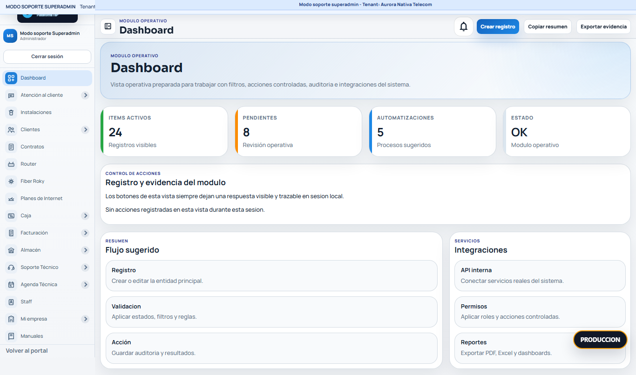636x375 pixels.
Task: Select the Acción flow step card
Action: [x=271, y=348]
